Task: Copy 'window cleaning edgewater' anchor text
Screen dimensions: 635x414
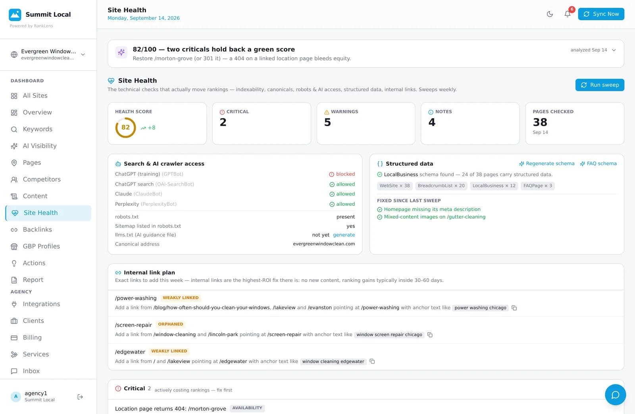Action: (x=372, y=361)
